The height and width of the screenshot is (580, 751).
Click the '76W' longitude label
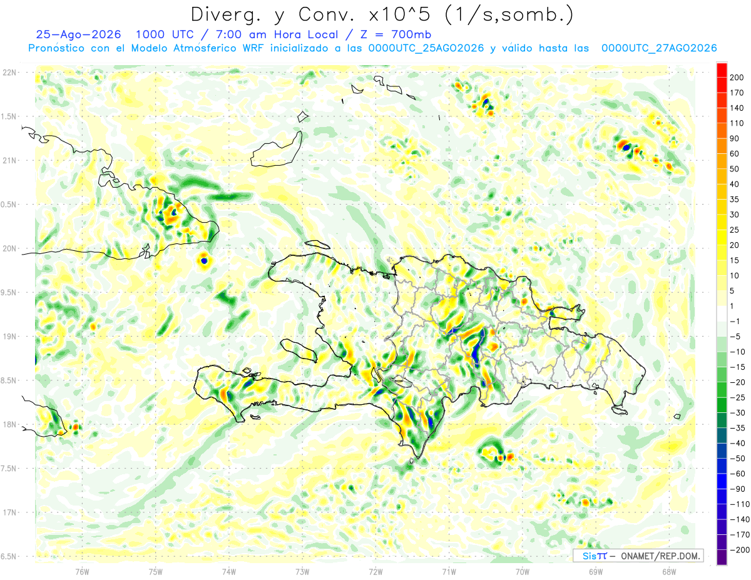point(82,571)
